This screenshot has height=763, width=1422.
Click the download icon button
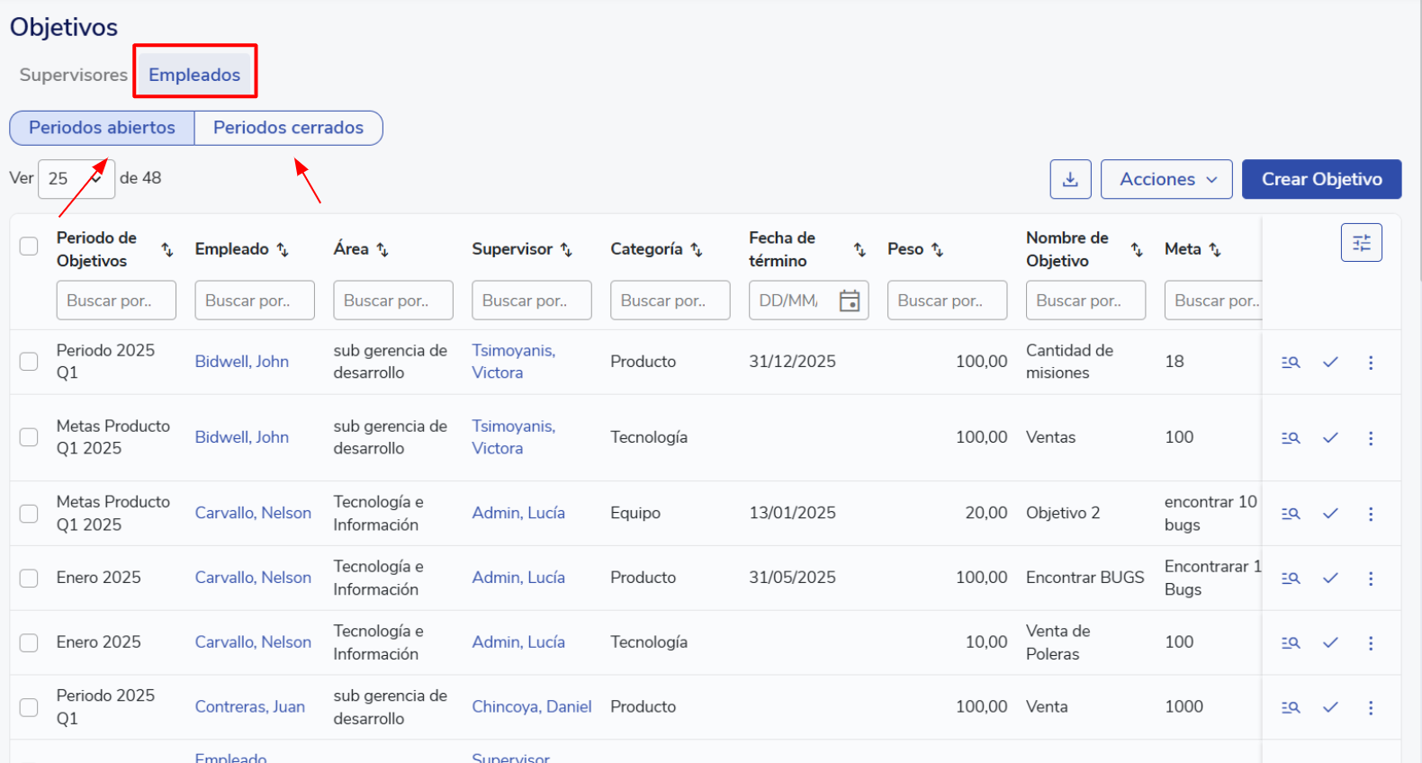(x=1070, y=179)
